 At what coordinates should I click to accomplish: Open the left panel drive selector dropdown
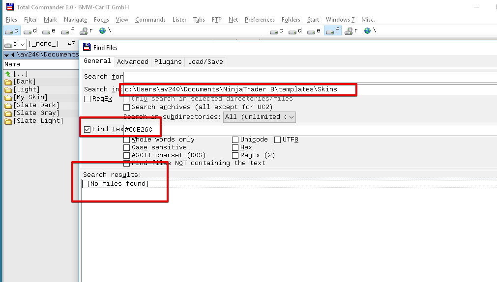click(x=15, y=44)
